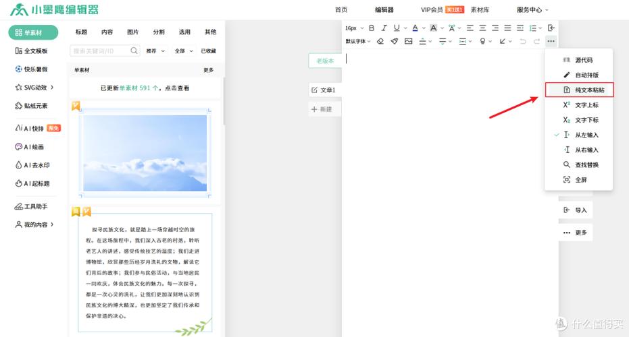Switch to the 分割 material tab
The height and width of the screenshot is (337, 629).
[x=159, y=32]
